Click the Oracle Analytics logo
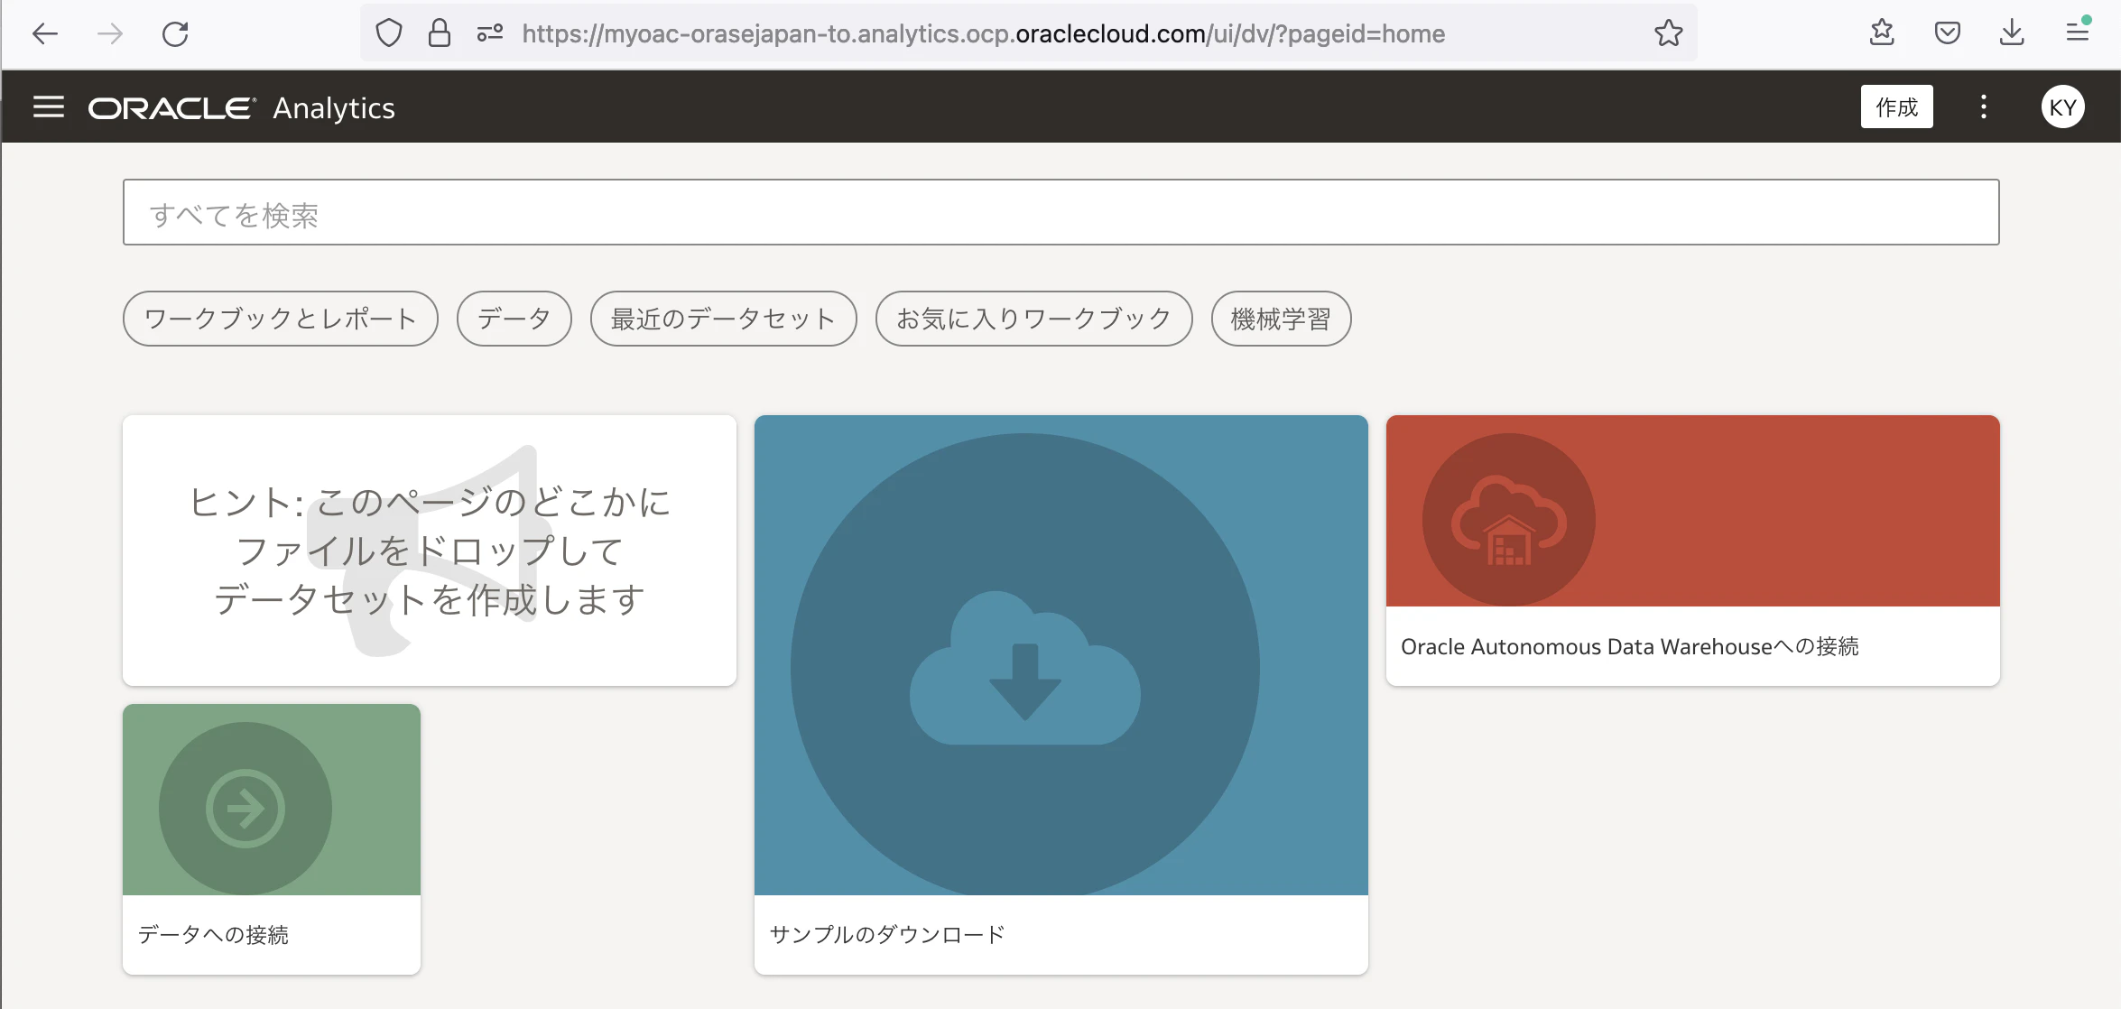 [241, 108]
